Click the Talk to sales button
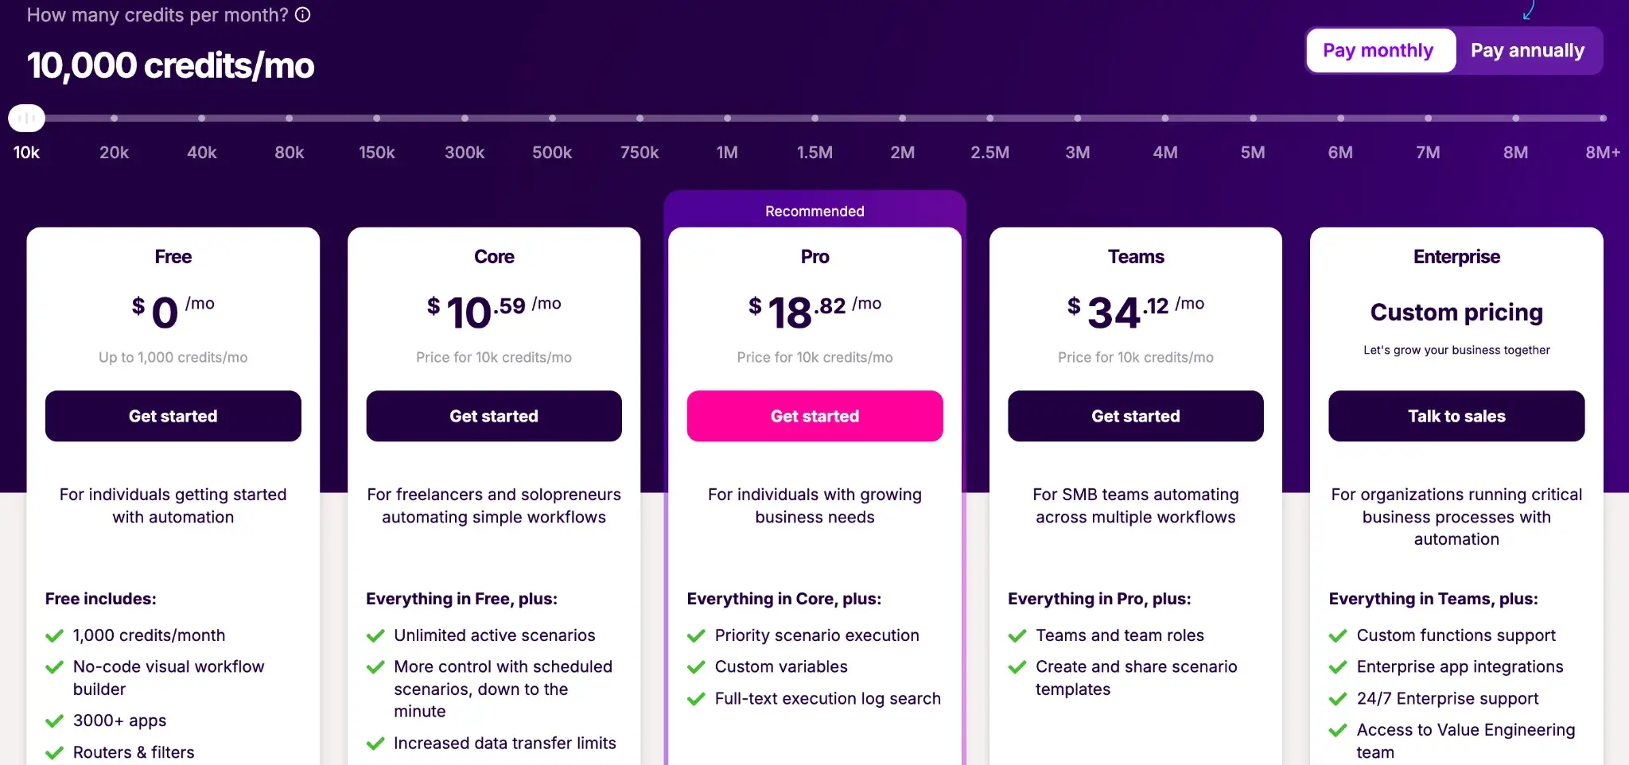The image size is (1629, 765). pyautogui.click(x=1456, y=416)
